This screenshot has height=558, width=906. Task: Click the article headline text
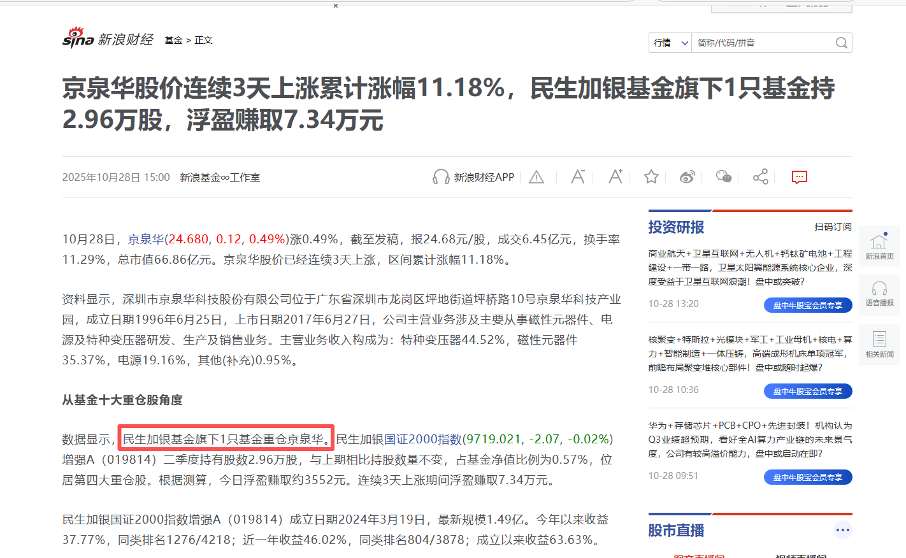coord(448,104)
